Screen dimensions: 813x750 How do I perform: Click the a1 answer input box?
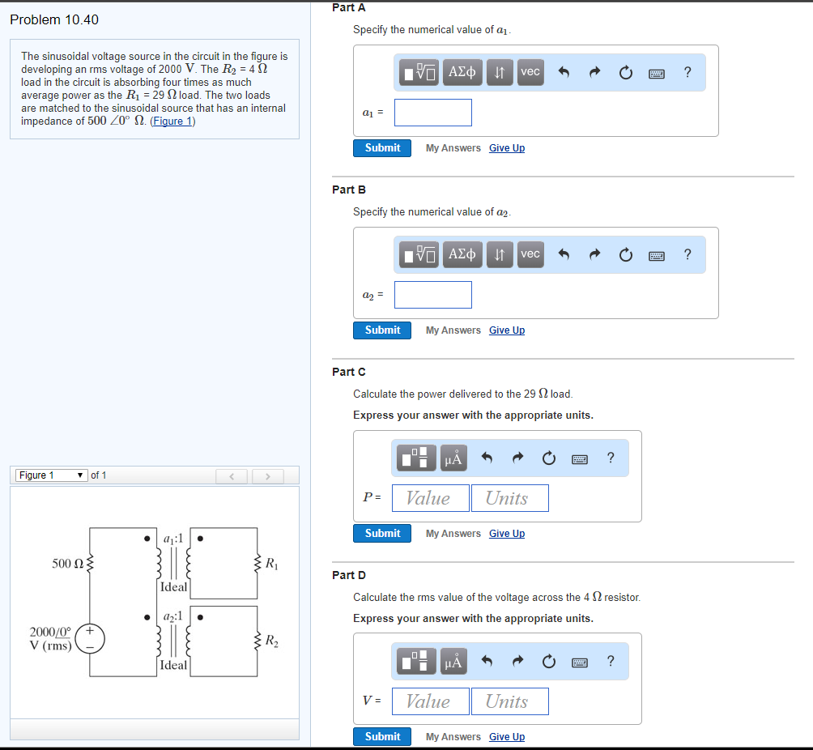tap(432, 112)
